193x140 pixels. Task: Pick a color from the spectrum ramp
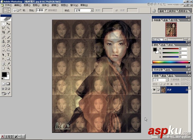click(x=171, y=62)
